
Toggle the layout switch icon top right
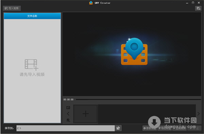point(198,8)
